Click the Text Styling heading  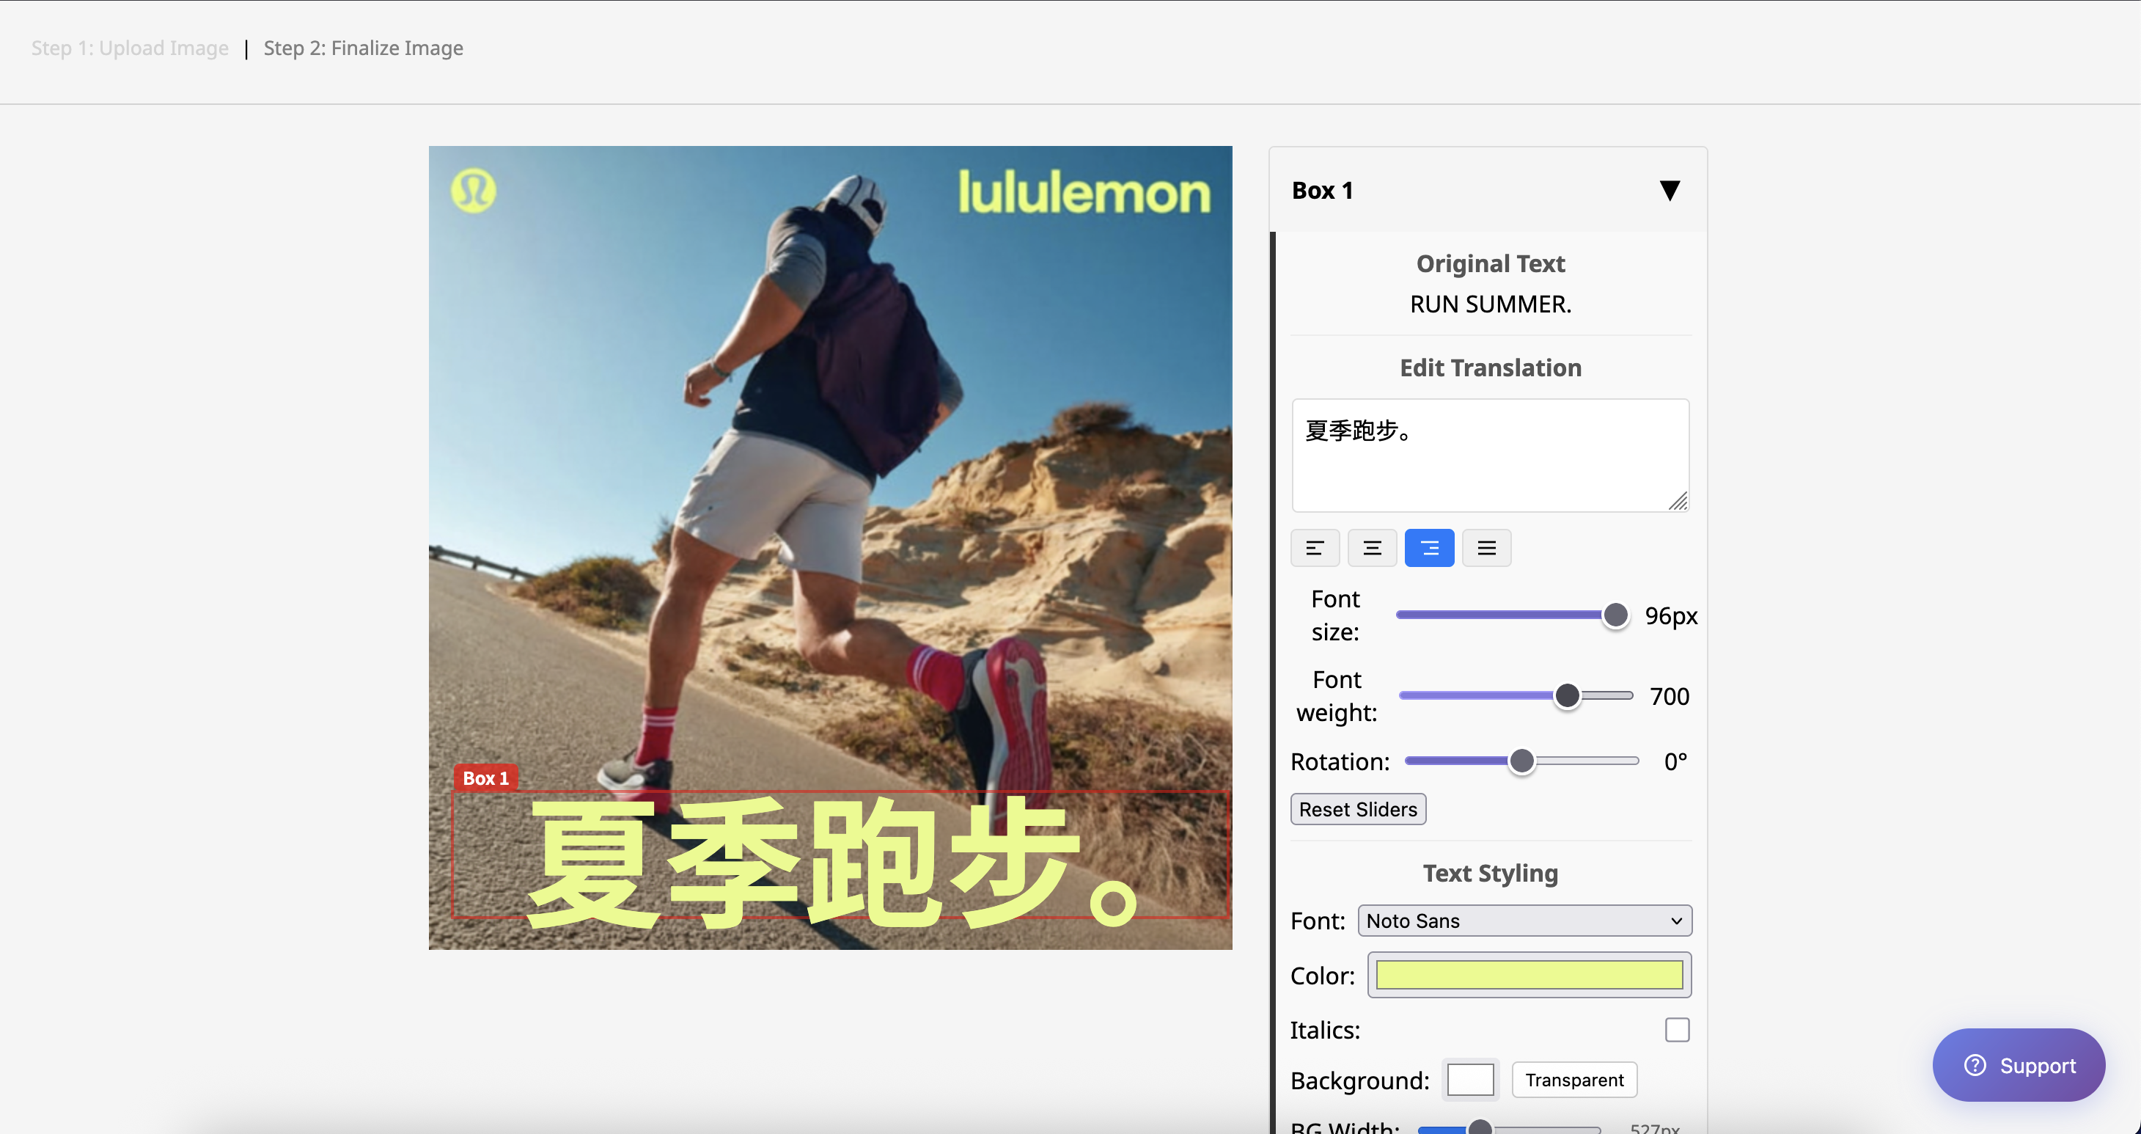point(1490,873)
